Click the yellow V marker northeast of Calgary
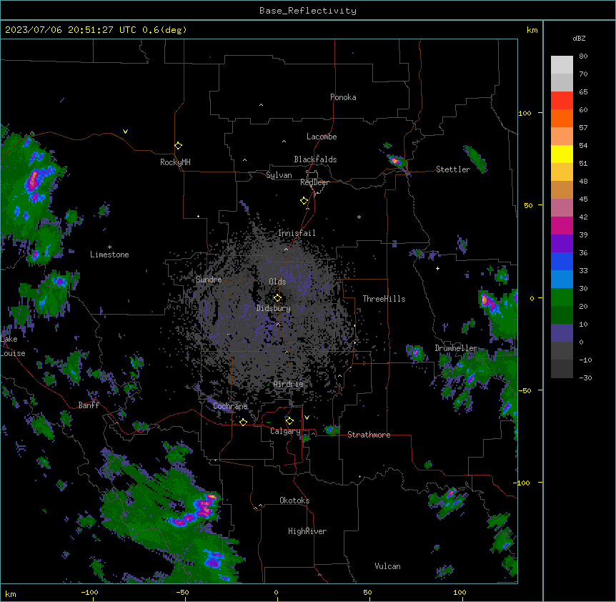The width and height of the screenshot is (616, 602). tap(307, 418)
